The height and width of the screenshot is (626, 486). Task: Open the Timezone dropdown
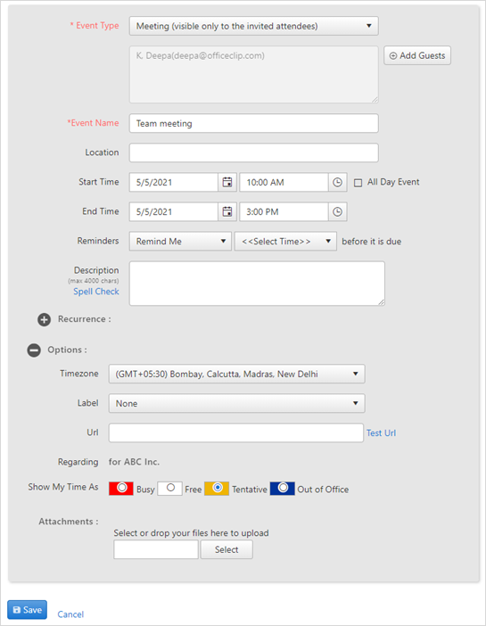coord(237,374)
